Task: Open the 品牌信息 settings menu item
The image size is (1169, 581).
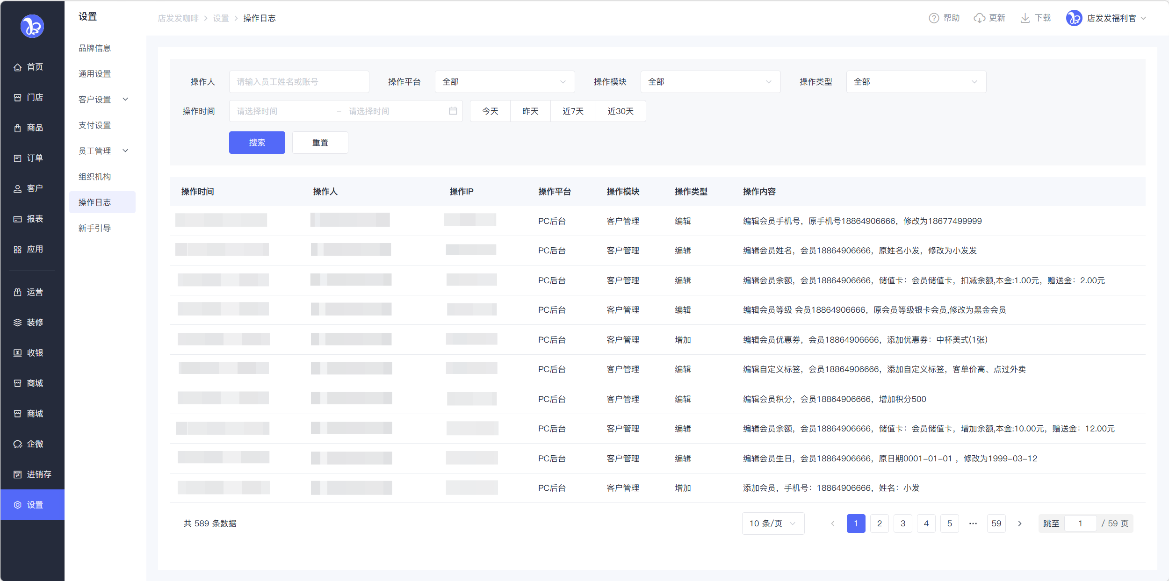Action: click(95, 48)
